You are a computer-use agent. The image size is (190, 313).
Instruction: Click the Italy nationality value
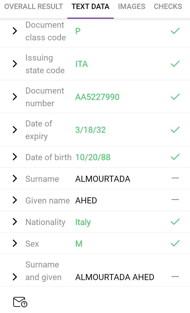(83, 222)
